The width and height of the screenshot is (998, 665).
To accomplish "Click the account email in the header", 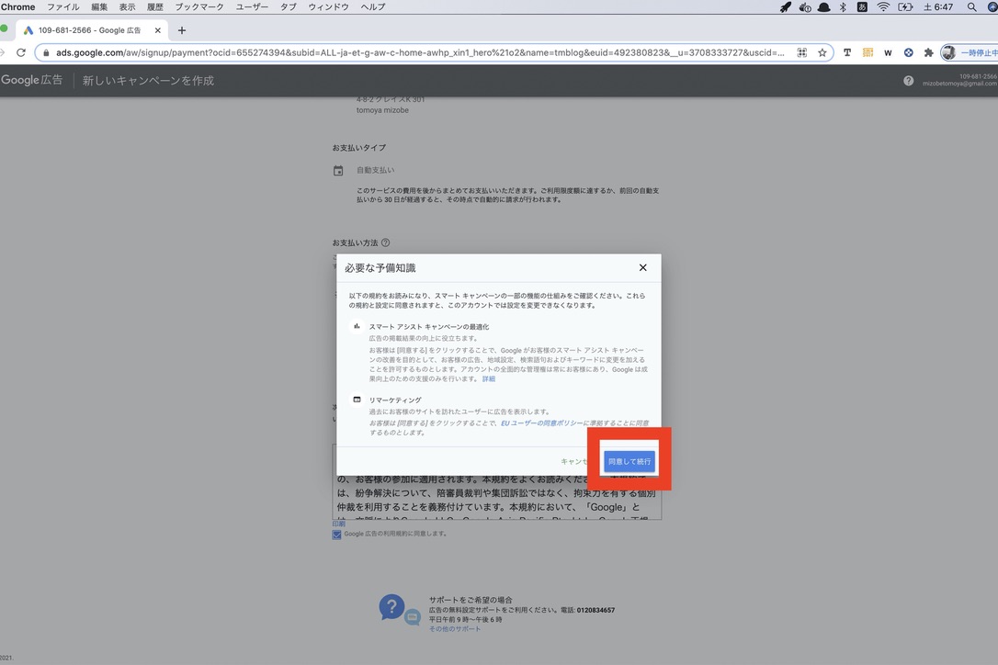I will pyautogui.click(x=959, y=84).
